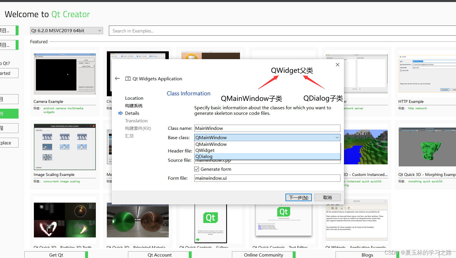Open the Qt Quick 3D Principled Material thumbnail

coord(138,221)
